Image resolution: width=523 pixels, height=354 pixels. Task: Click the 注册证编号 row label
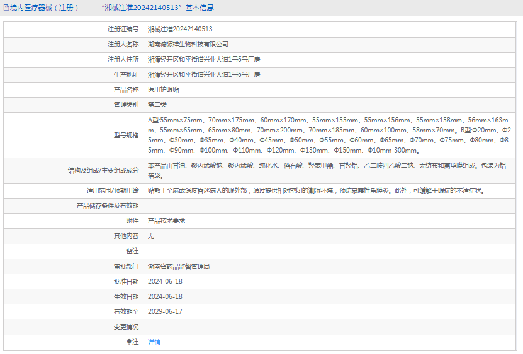[x=123, y=29]
